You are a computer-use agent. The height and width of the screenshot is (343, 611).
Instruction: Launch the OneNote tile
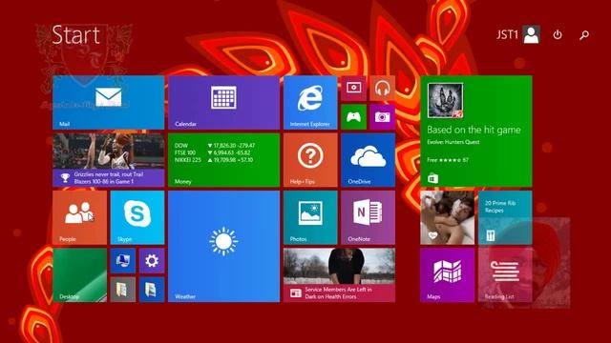pos(368,218)
